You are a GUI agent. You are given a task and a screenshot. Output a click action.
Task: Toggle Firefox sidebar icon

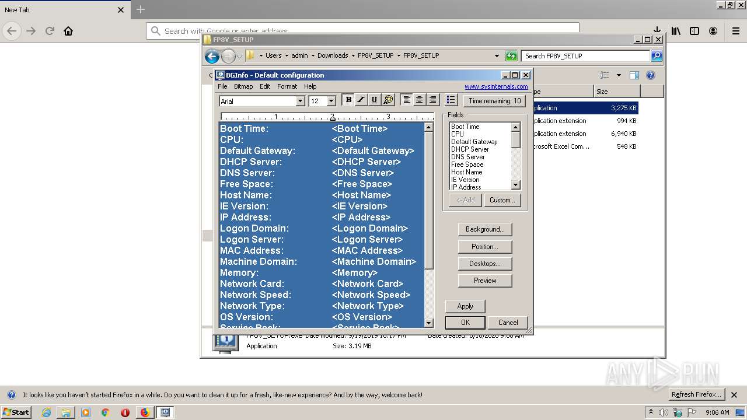[x=694, y=32]
